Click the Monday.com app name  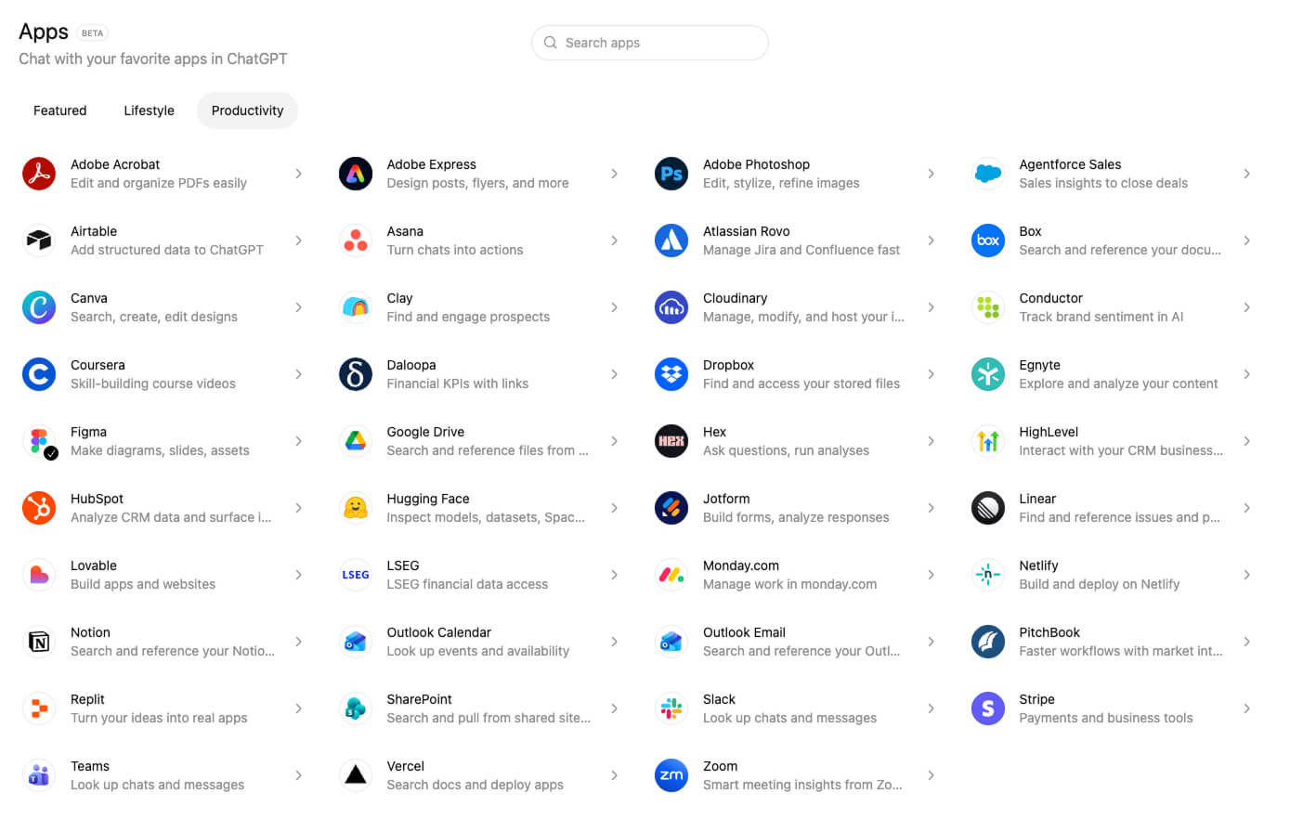[x=740, y=565]
